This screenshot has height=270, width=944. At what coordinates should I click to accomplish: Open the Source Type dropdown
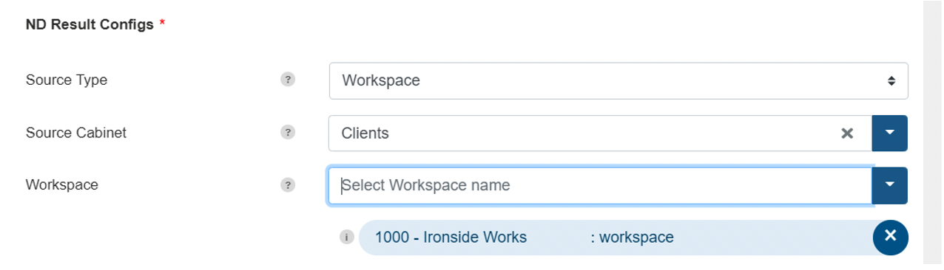(x=618, y=80)
